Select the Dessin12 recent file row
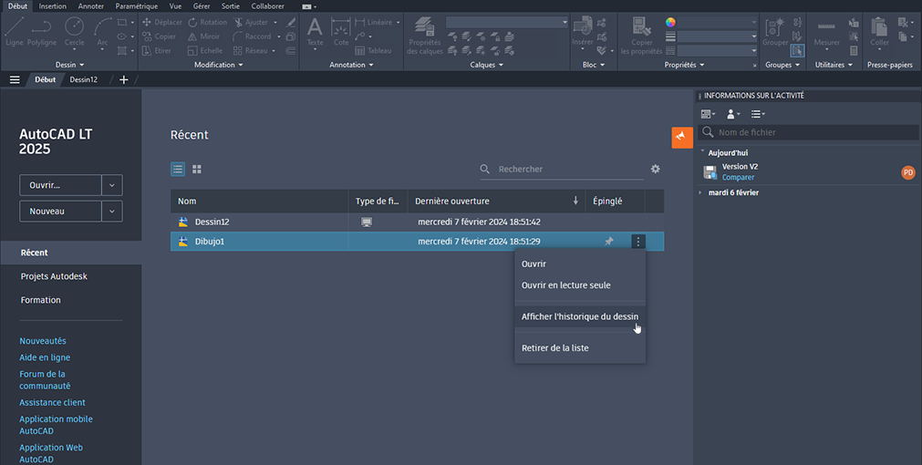Image resolution: width=922 pixels, height=465 pixels. pyautogui.click(x=417, y=222)
